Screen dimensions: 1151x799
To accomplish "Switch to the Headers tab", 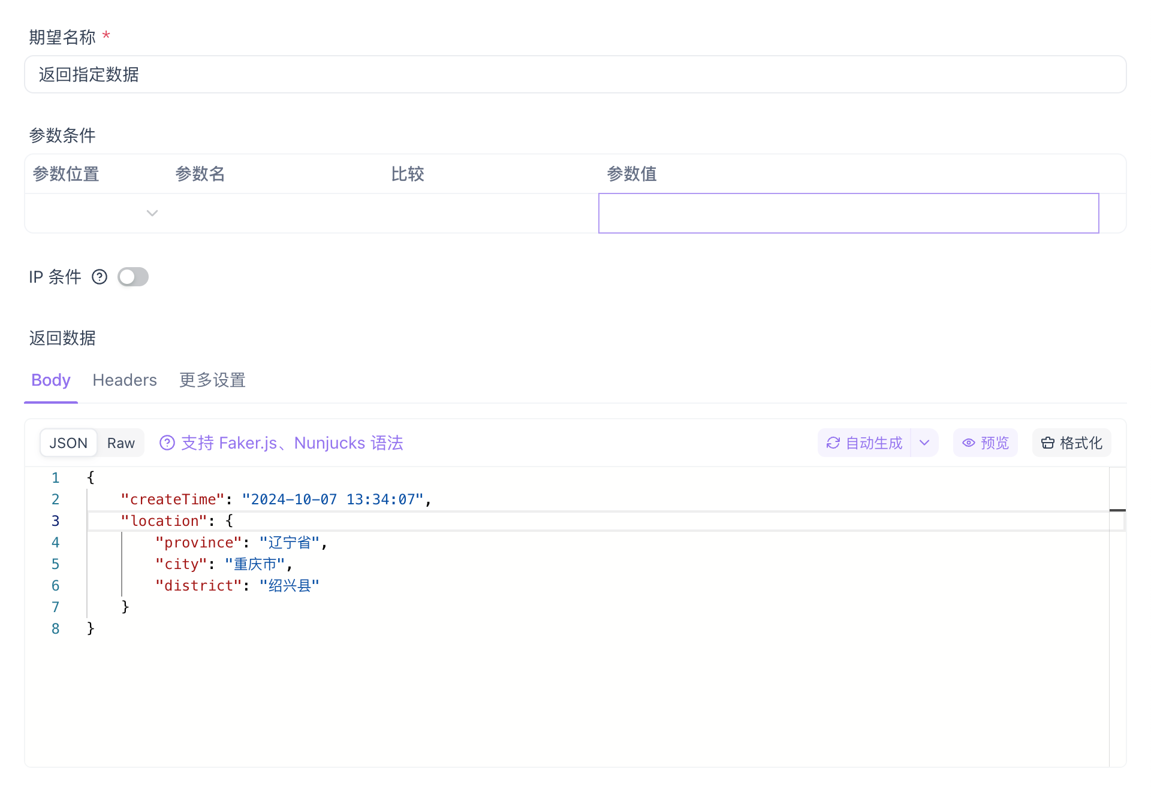I will pos(125,380).
